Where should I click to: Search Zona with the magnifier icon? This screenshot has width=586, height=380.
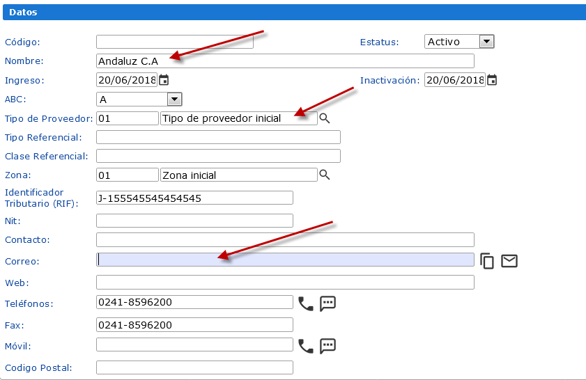pyautogui.click(x=325, y=175)
